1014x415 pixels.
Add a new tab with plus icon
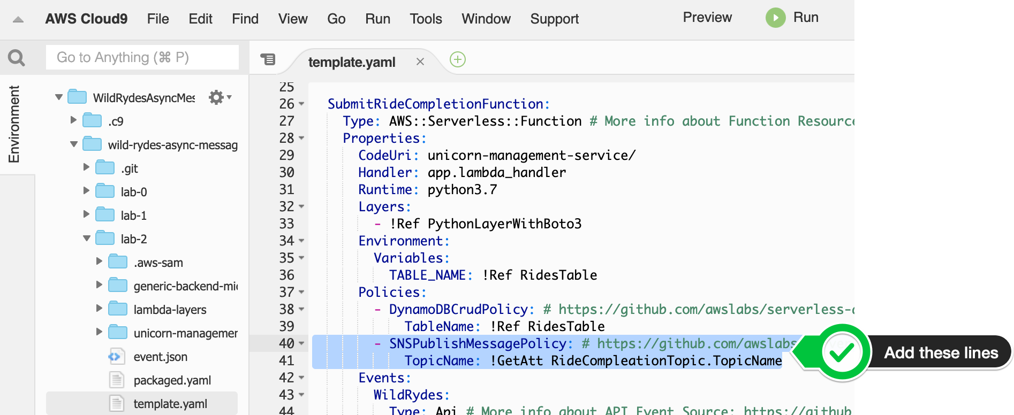pyautogui.click(x=458, y=59)
